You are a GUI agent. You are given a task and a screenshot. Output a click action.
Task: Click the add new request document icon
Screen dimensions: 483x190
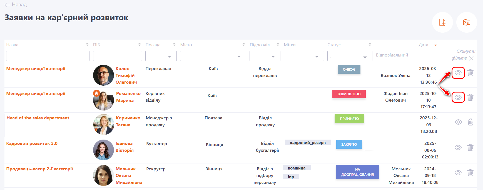[442, 22]
